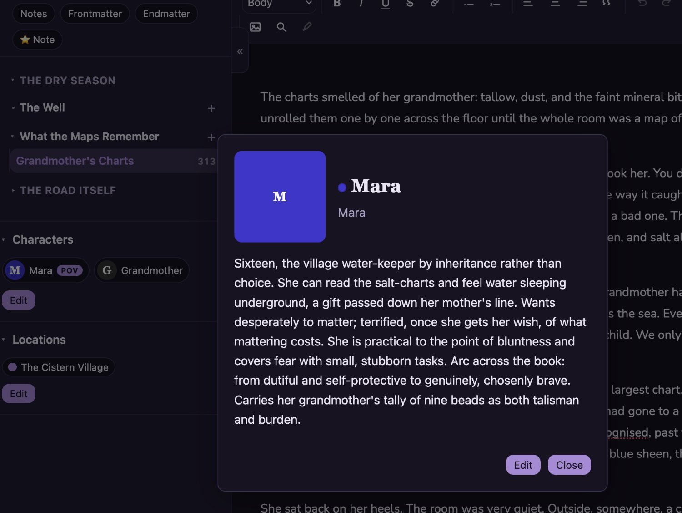Open search with the magnifier icon
Viewport: 682px width, 513px height.
[x=281, y=27]
